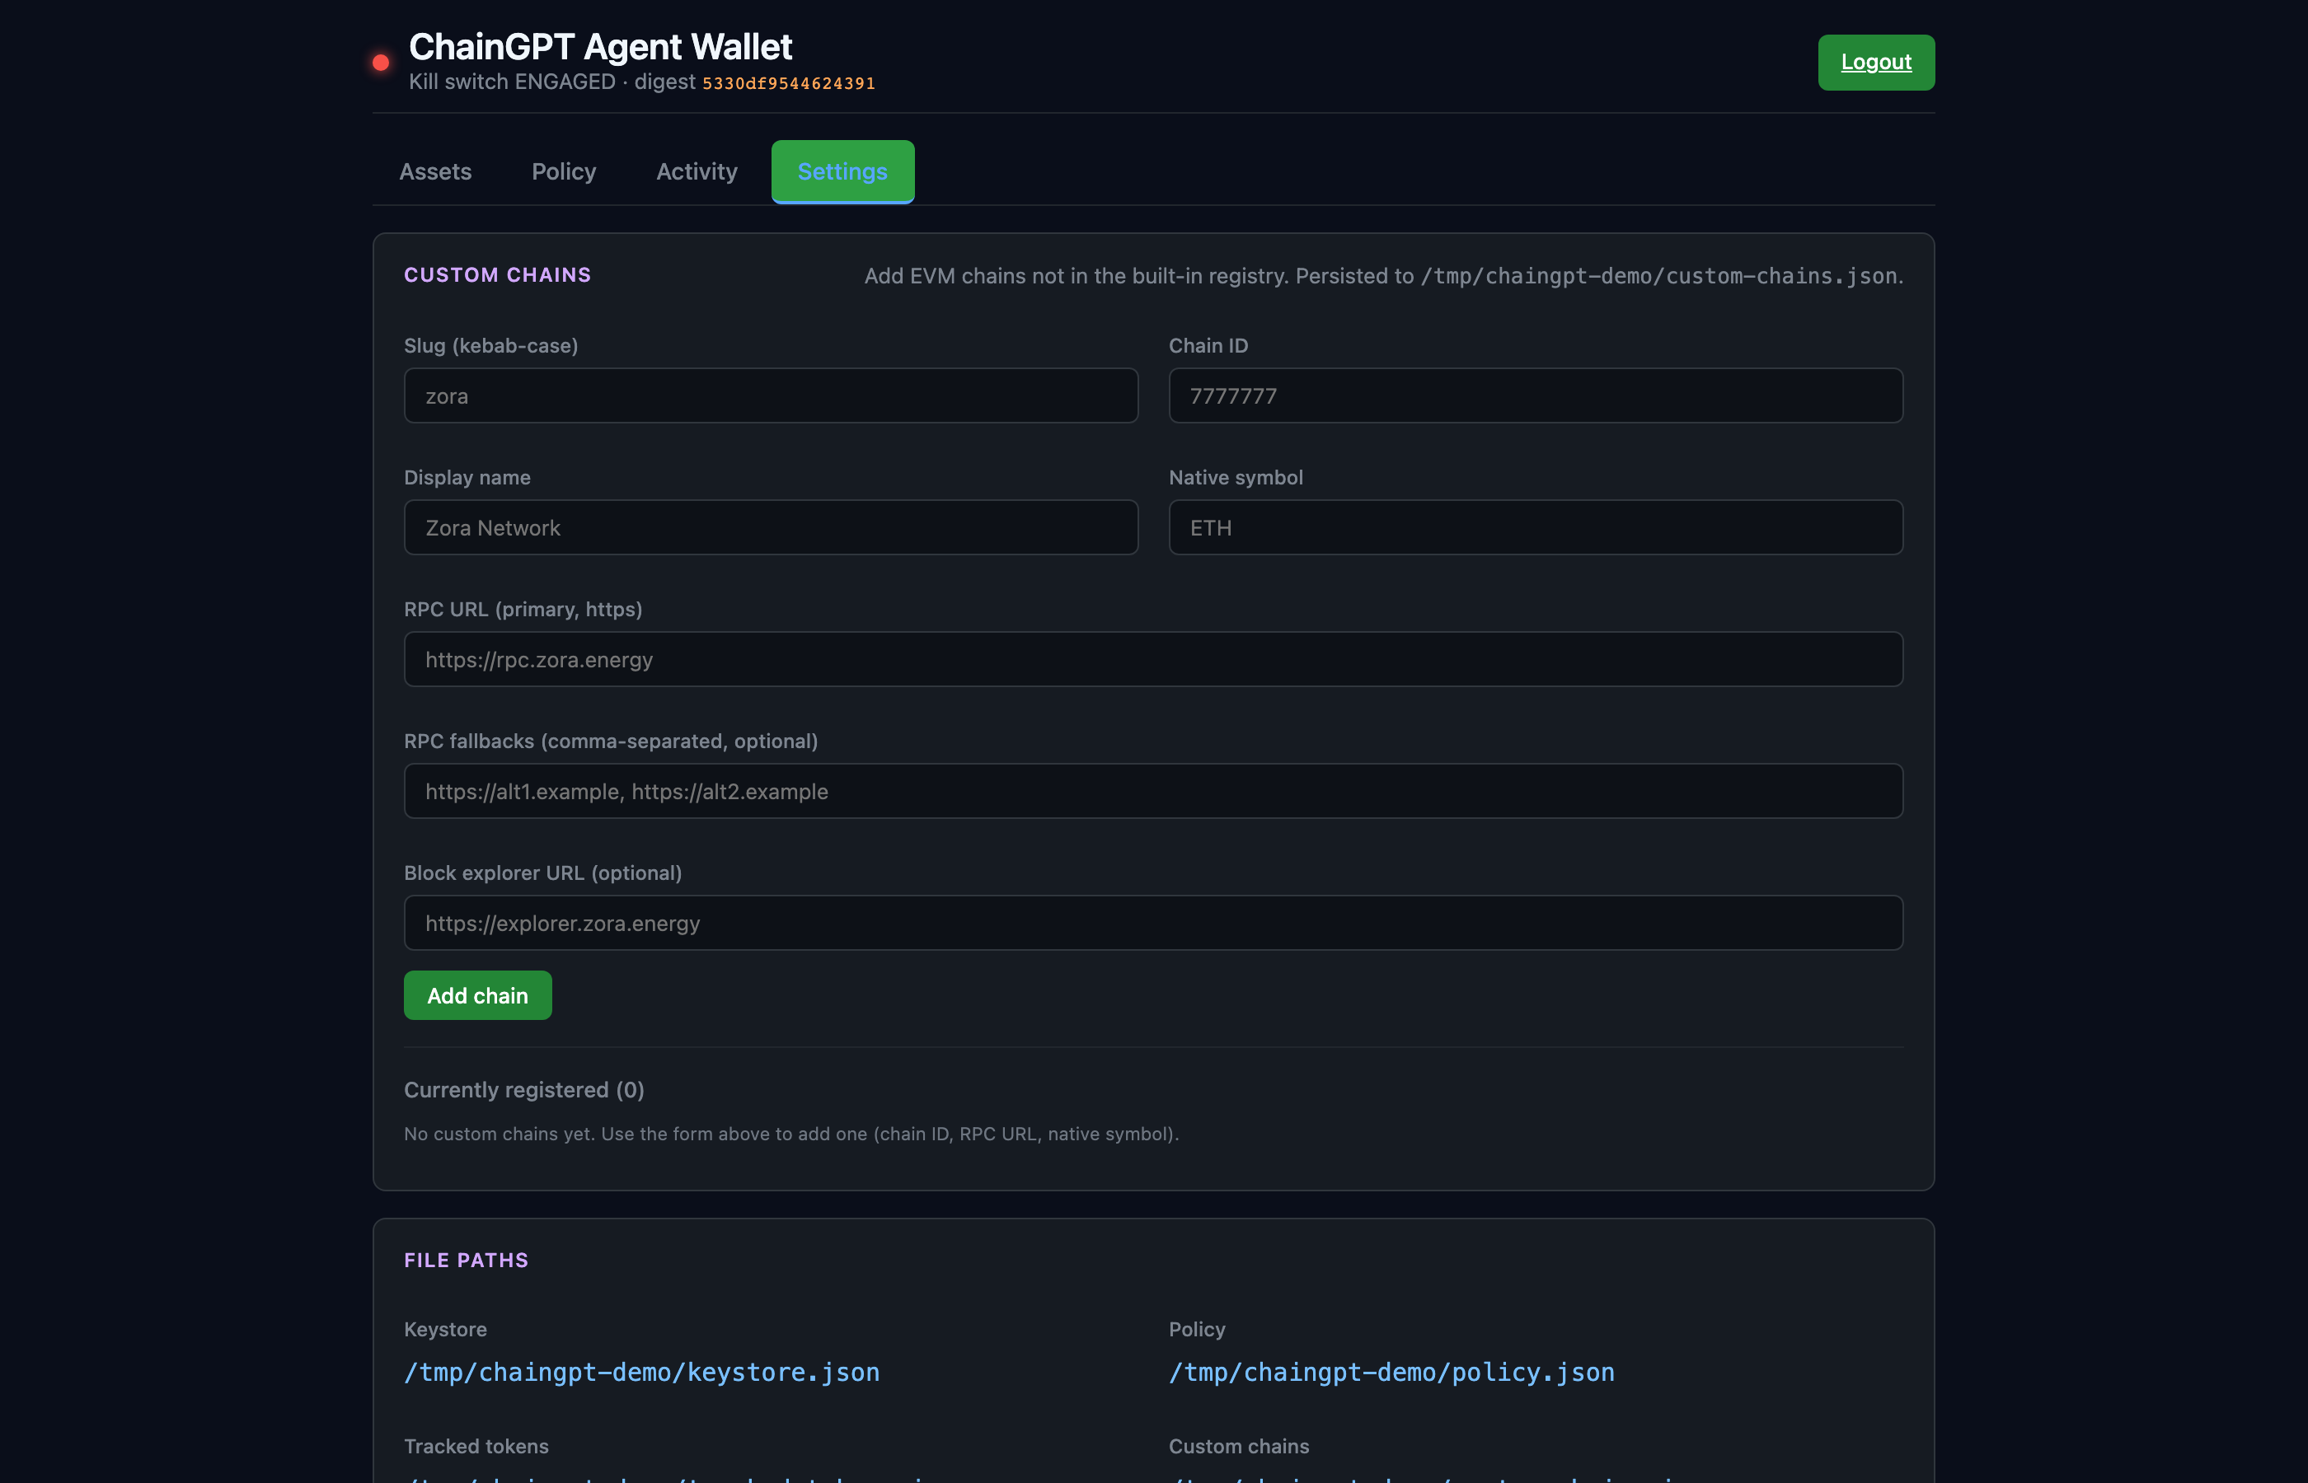
Task: Click into the Native symbol field
Action: 1536,528
